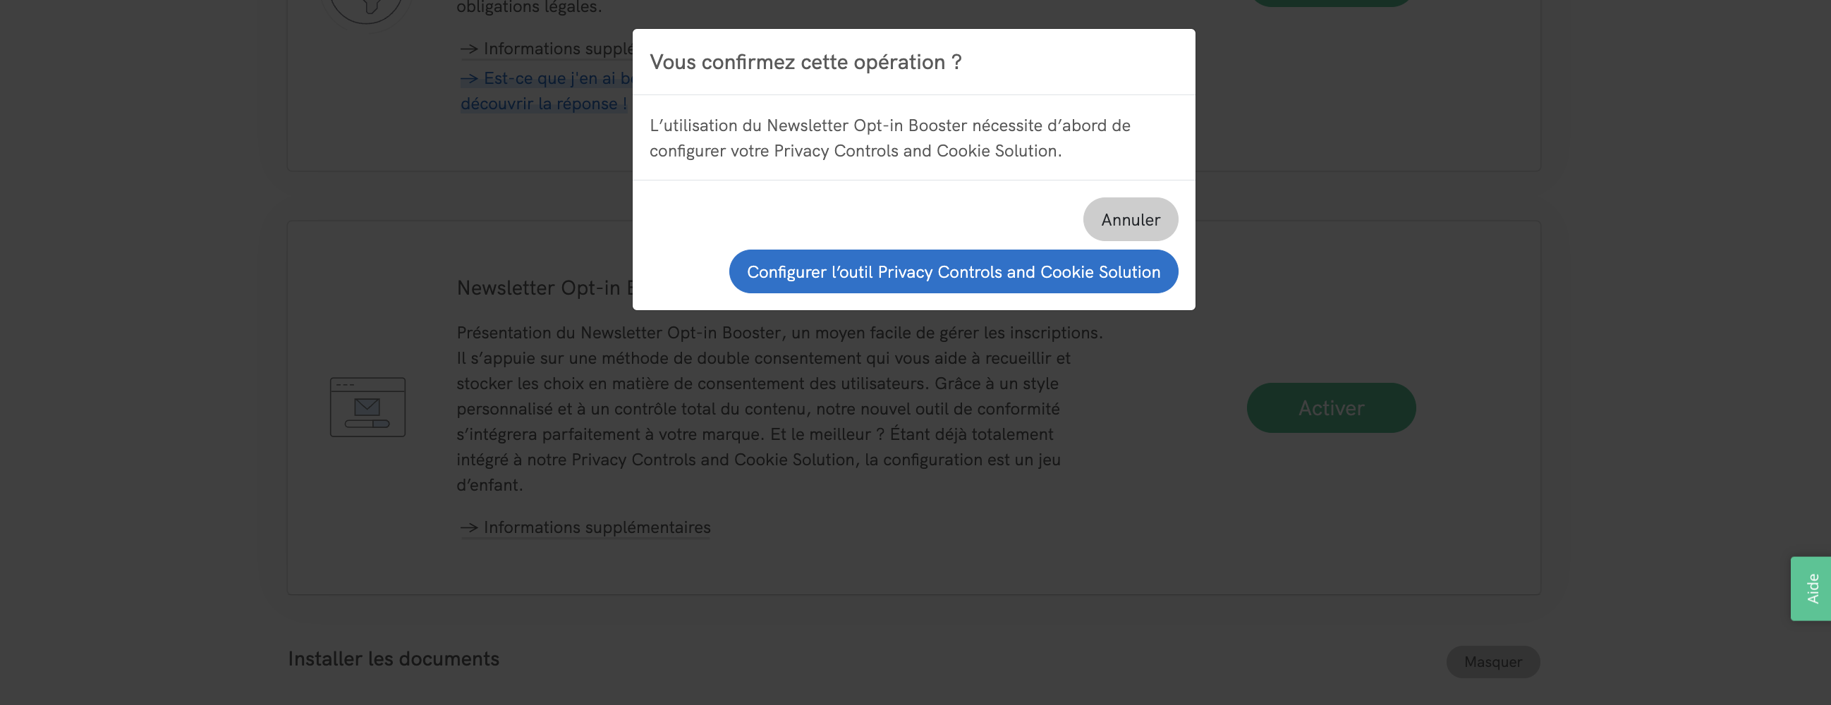This screenshot has width=1831, height=705.
Task: Click the top partially hidden Informations link
Action: point(557,49)
